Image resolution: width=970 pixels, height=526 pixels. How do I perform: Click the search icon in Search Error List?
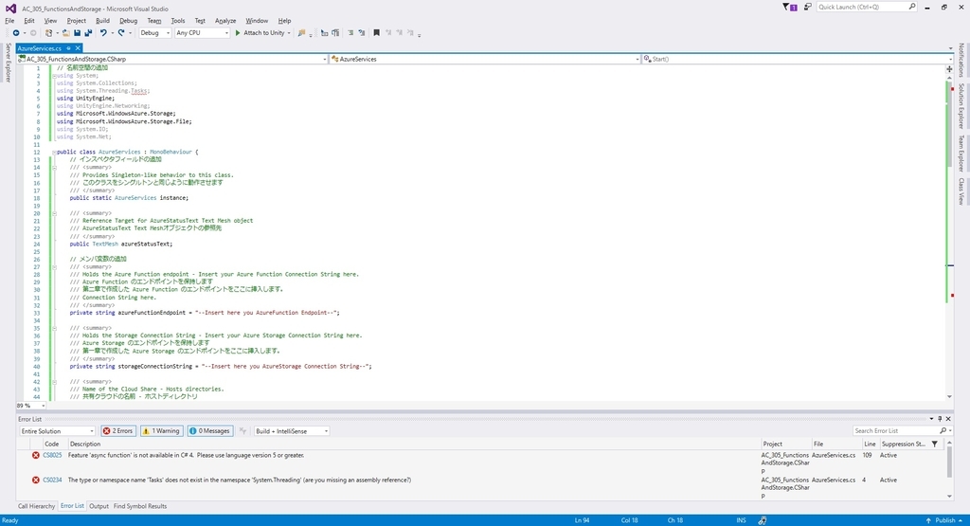tap(943, 430)
